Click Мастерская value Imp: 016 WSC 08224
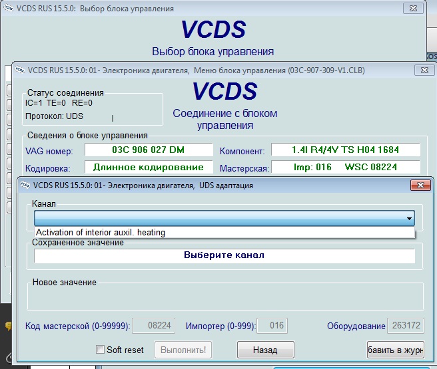This screenshot has height=369, width=437. tap(345, 167)
